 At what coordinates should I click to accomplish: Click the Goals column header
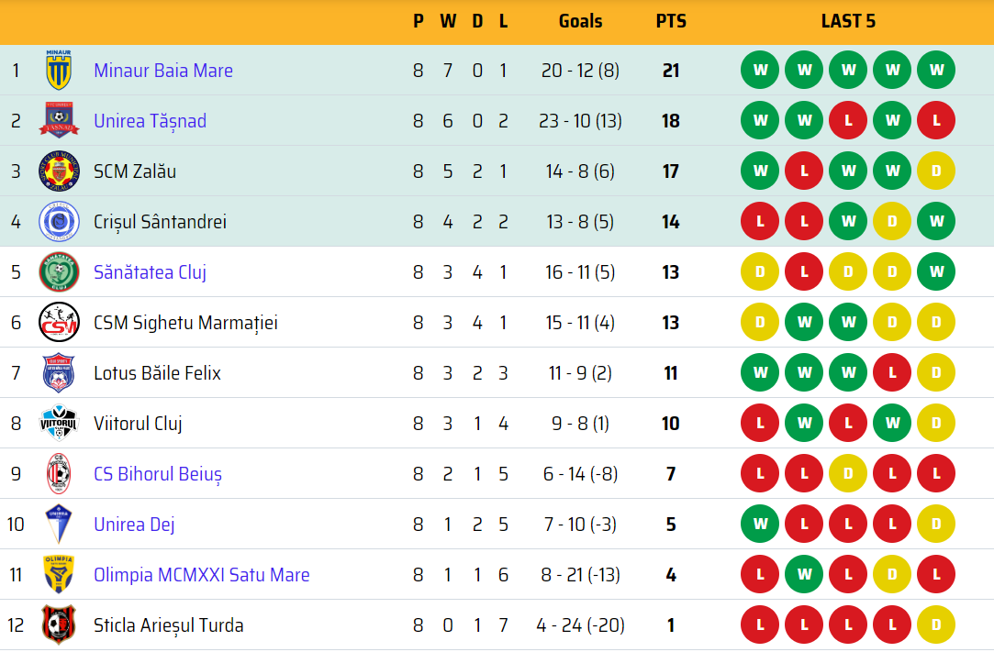point(580,21)
